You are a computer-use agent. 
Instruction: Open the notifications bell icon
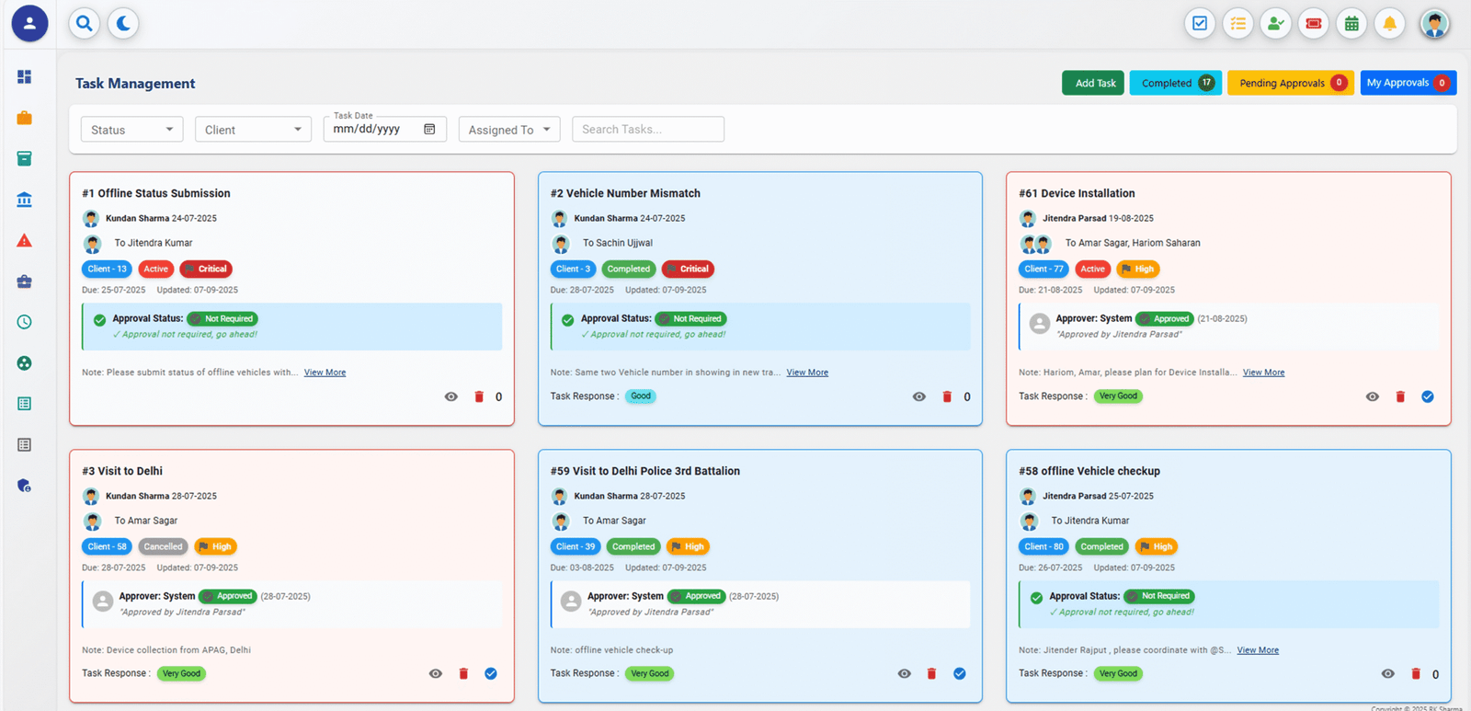pyautogui.click(x=1390, y=24)
